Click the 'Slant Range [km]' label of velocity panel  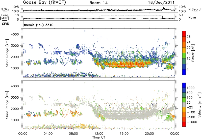(x=7, y=105)
